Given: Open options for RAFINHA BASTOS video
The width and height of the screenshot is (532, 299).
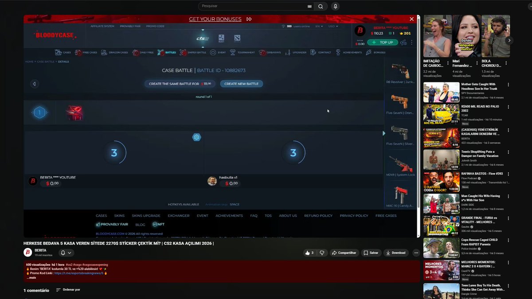Looking at the screenshot, I should tap(509, 174).
